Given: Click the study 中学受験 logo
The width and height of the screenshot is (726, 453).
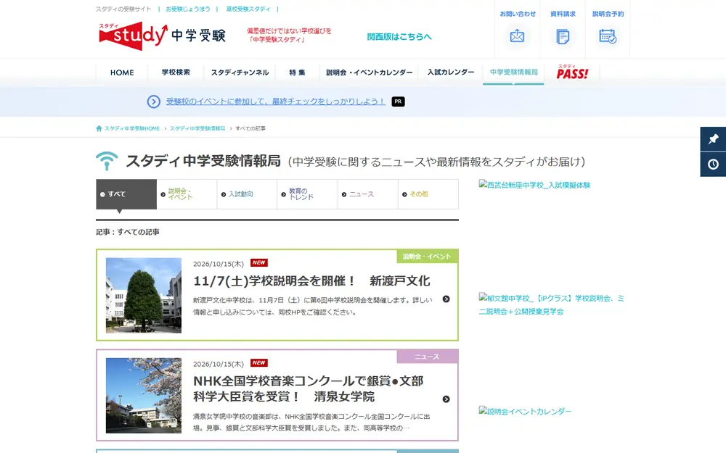Looking at the screenshot, I should pos(162,36).
